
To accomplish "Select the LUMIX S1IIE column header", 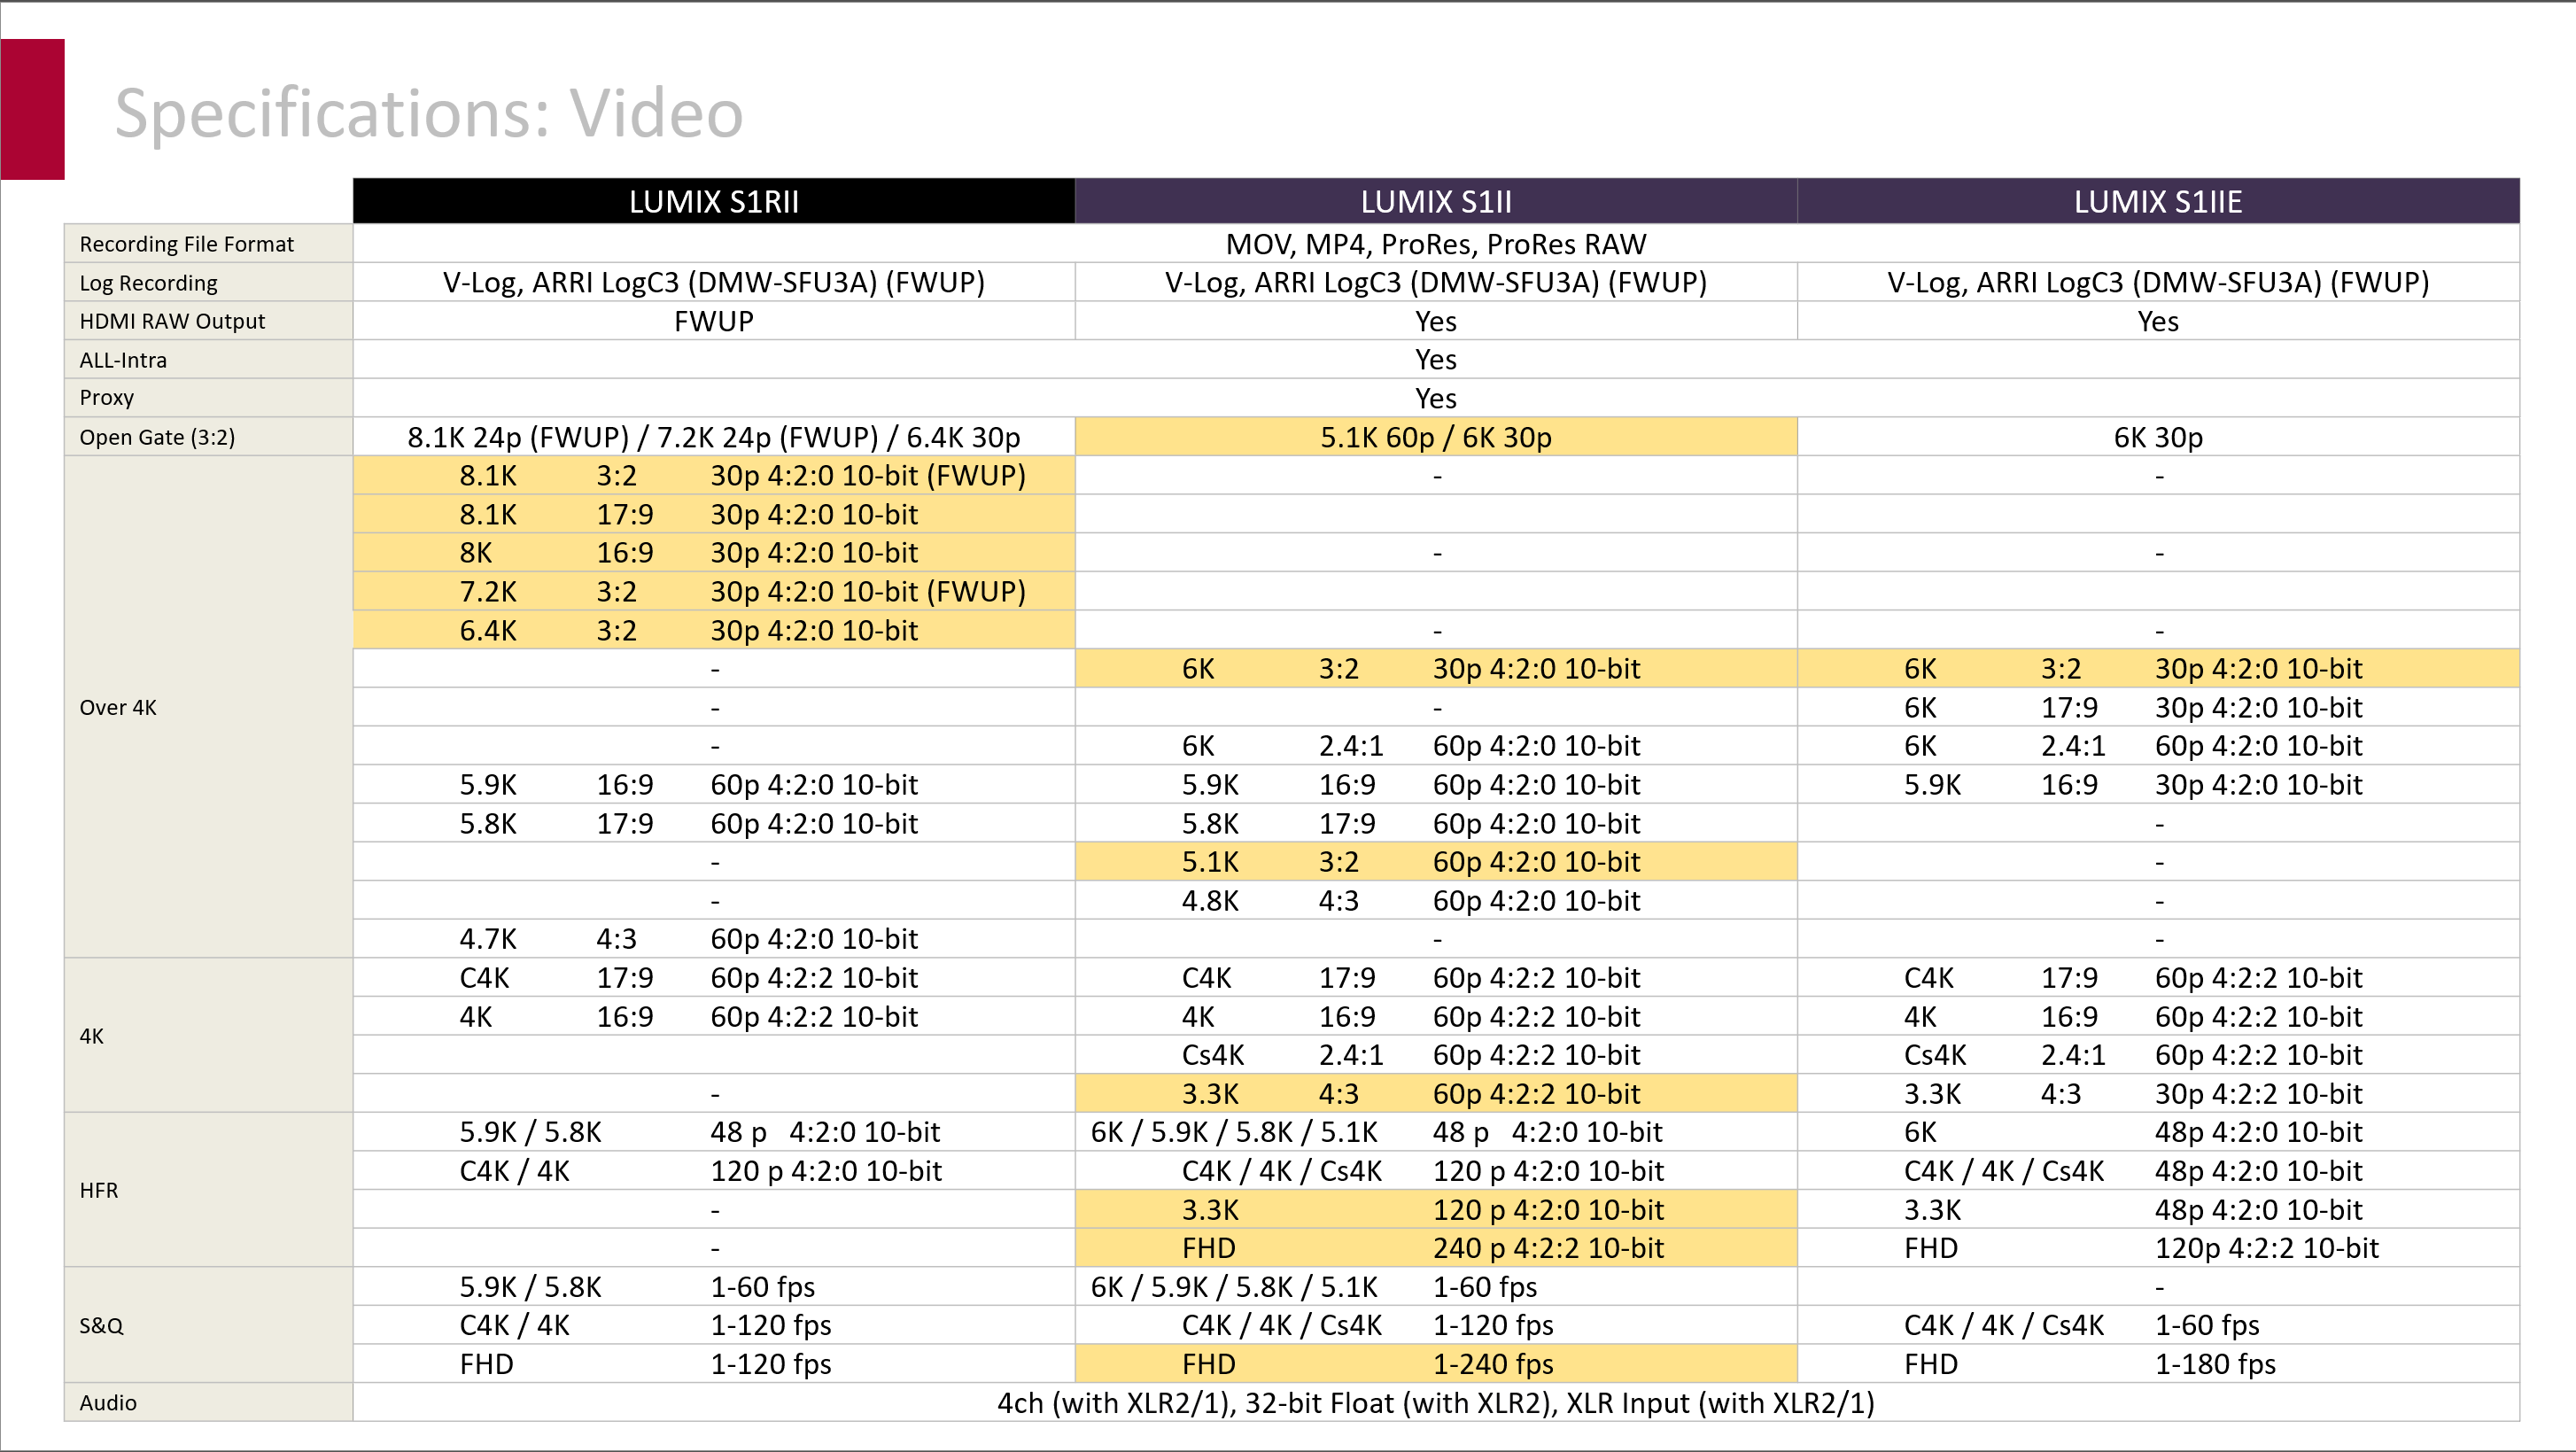I will tap(2158, 201).
